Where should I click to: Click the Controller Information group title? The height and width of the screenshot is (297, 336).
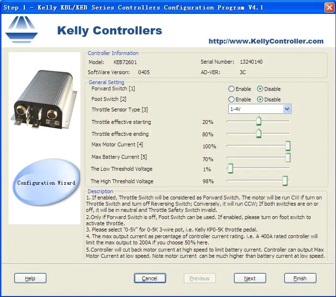point(113,53)
